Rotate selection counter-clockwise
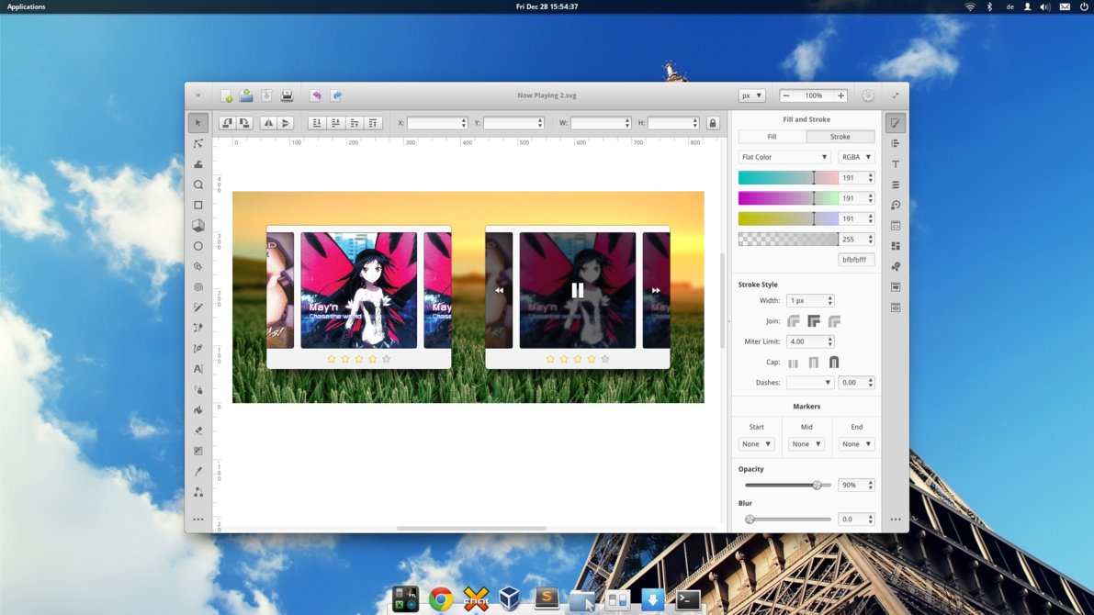Image resolution: width=1094 pixels, height=615 pixels. (228, 123)
